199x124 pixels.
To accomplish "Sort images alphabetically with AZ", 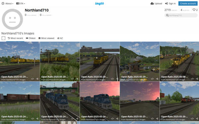I will coord(60,38).
